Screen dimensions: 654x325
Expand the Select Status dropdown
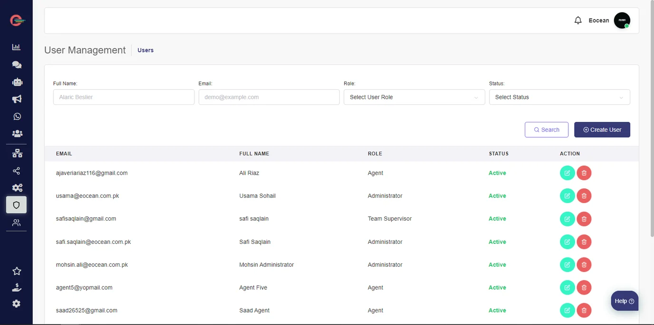(x=559, y=97)
